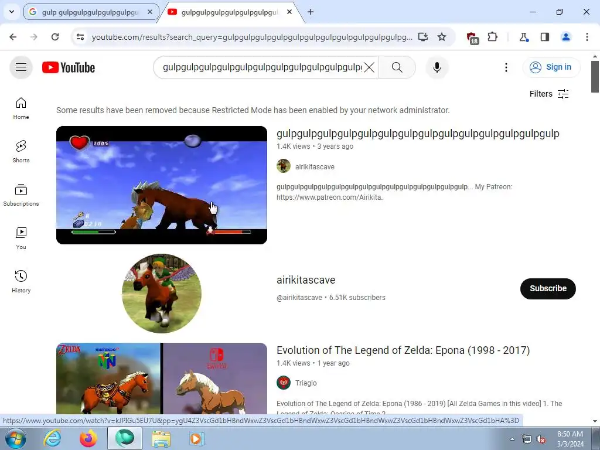Open the Windows Start button

pyautogui.click(x=15, y=438)
